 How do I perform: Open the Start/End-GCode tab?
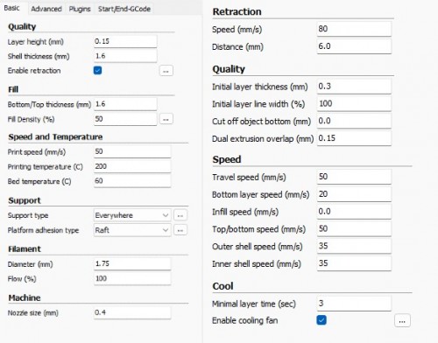tap(124, 9)
